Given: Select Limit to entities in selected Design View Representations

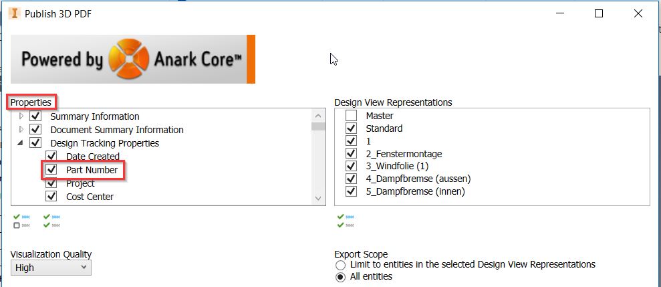Looking at the screenshot, I should pos(340,265).
